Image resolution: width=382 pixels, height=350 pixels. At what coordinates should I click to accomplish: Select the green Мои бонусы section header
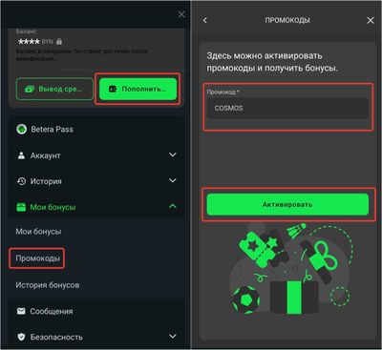click(96, 207)
